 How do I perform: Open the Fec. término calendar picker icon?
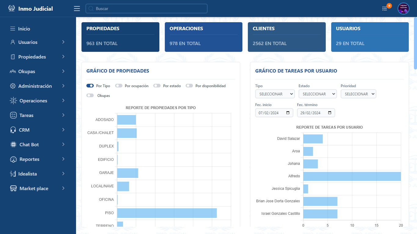(x=329, y=113)
